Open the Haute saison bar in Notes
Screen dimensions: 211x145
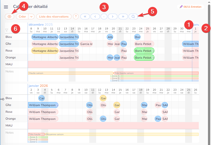pos(71,73)
